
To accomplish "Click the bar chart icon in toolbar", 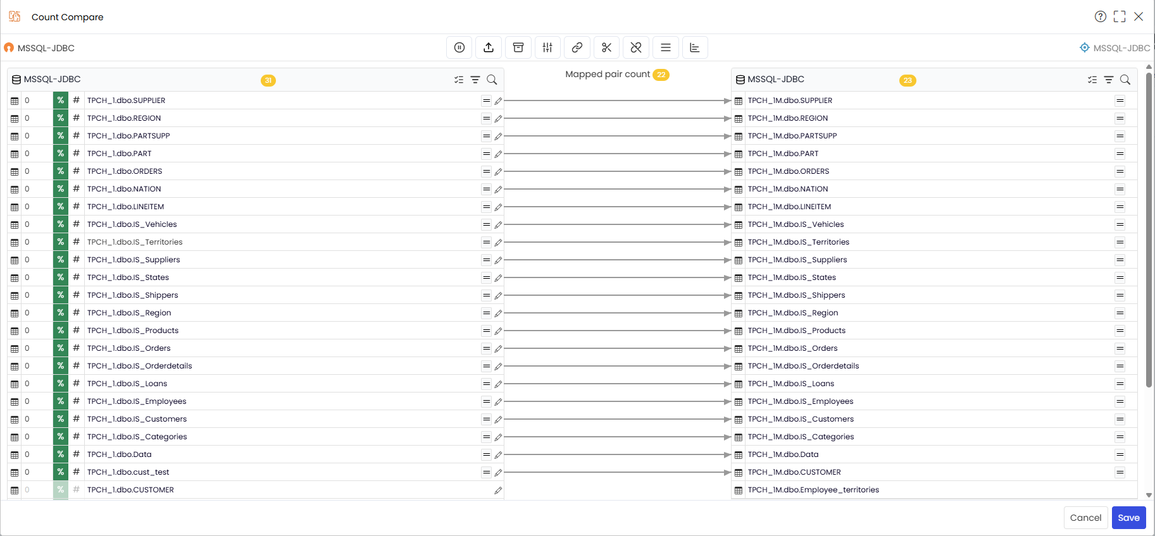I will click(695, 47).
